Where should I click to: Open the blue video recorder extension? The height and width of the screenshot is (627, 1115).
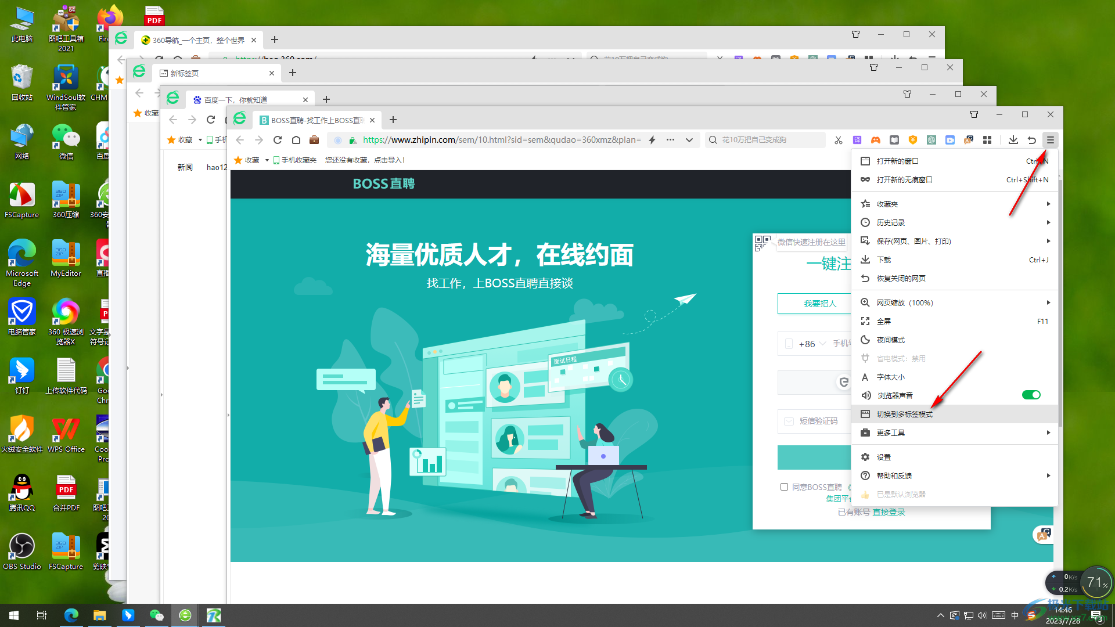coord(950,140)
